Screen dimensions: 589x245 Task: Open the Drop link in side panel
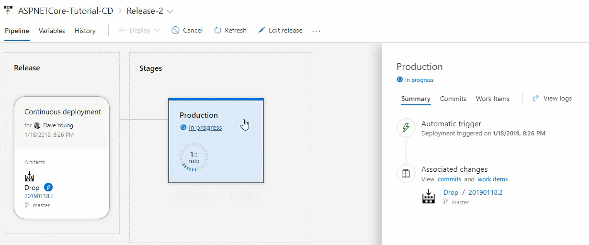[451, 192]
